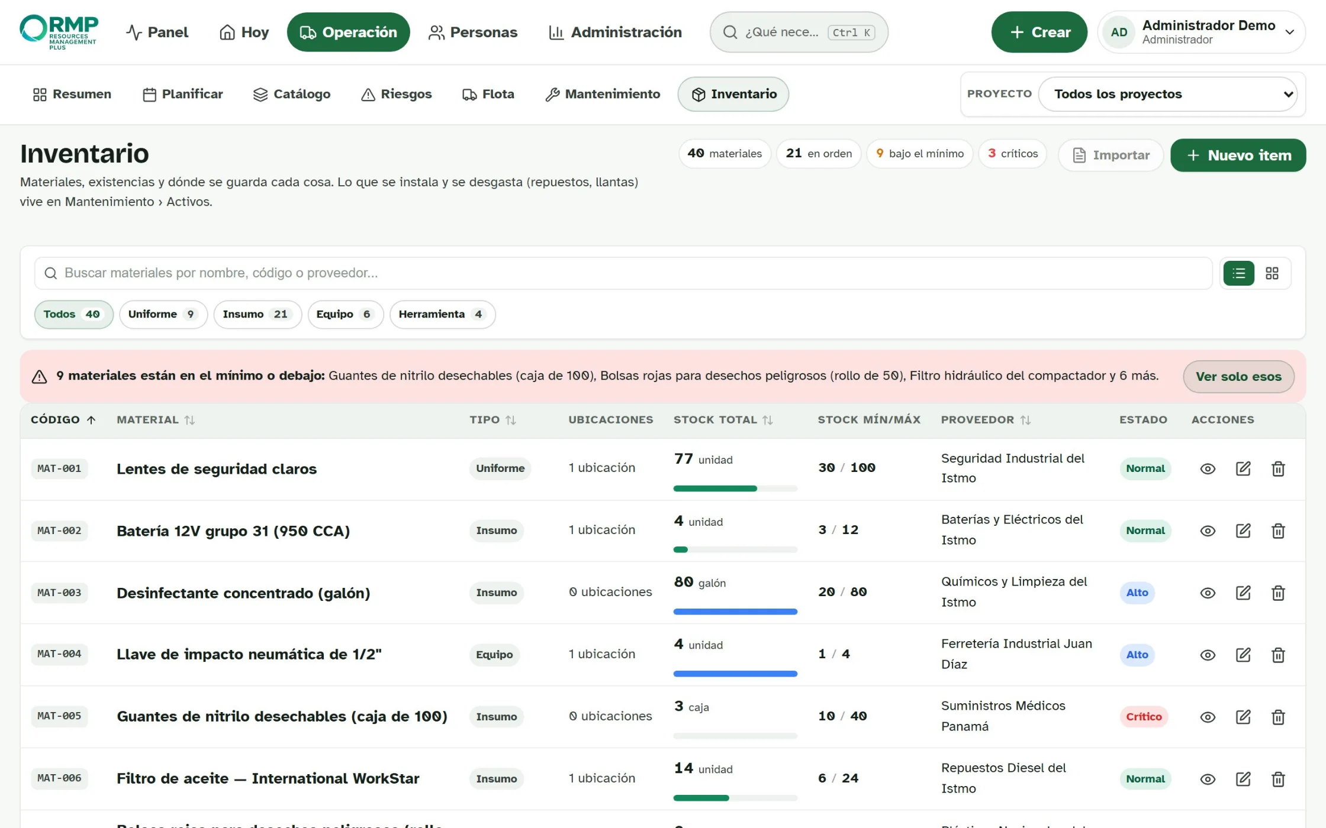The height and width of the screenshot is (828, 1326).
Task: Sort table by Código column
Action: (63, 420)
